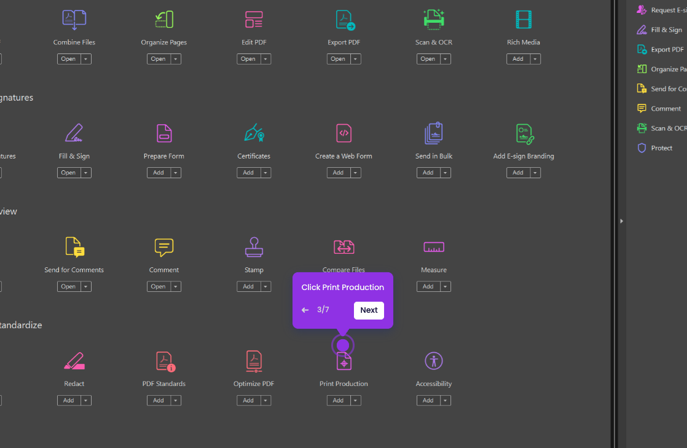Click the Optimize PDF icon
687x448 pixels.
(254, 361)
